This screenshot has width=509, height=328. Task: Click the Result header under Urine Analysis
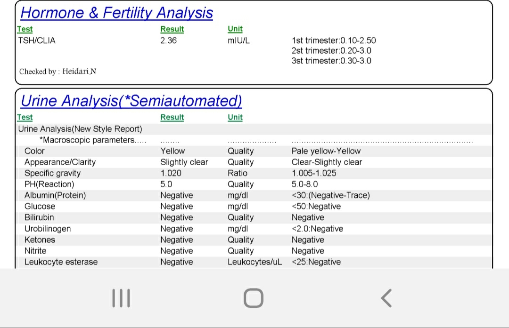(x=172, y=117)
